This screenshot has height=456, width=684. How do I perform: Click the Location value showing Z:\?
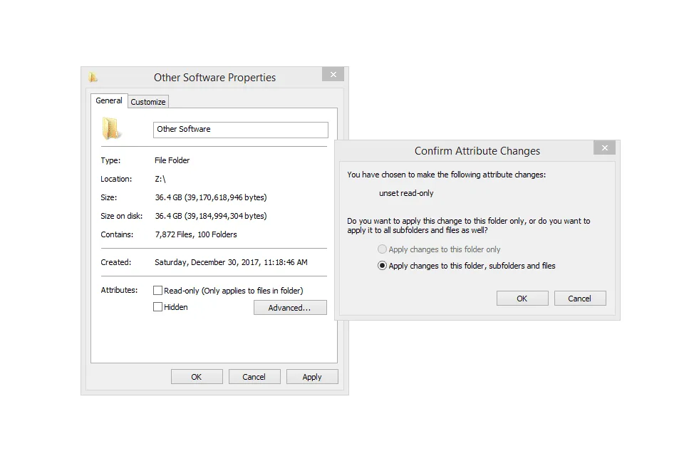161,179
